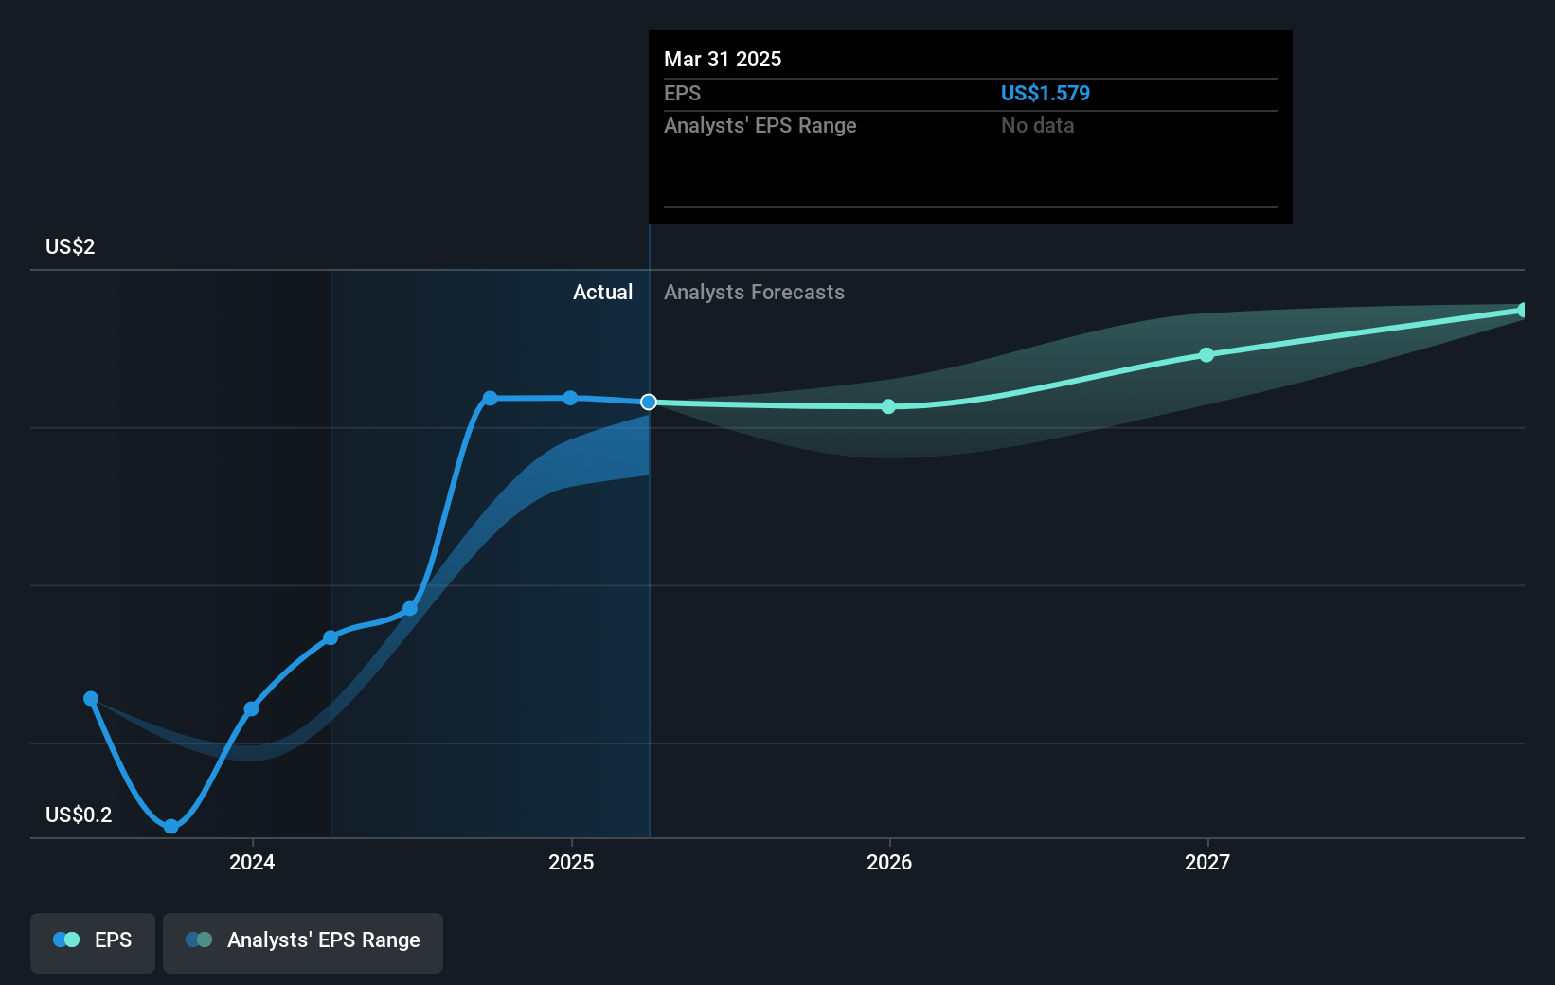Click the US$2 y-axis label
Screen dimensions: 1555x985
(x=70, y=246)
